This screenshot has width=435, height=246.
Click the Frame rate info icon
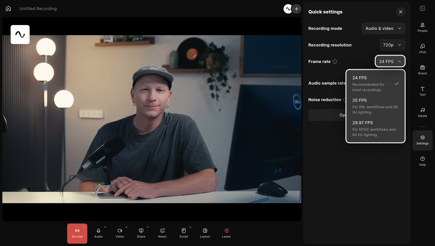coord(335,61)
